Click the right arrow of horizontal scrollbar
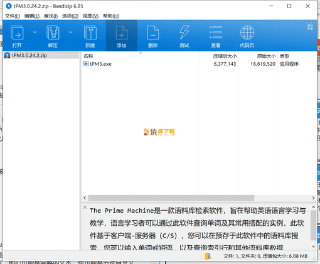 [x=313, y=198]
